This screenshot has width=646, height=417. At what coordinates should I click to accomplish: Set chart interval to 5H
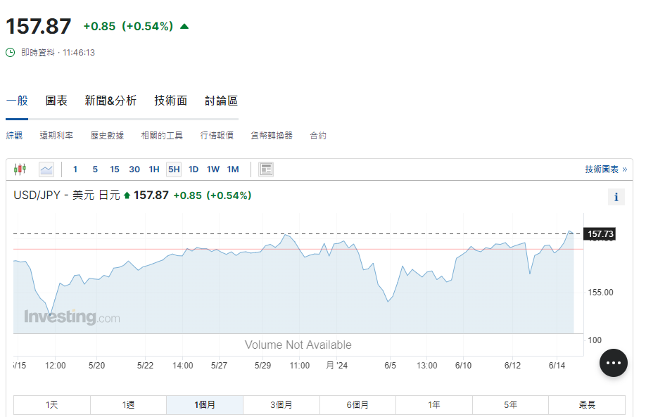173,169
